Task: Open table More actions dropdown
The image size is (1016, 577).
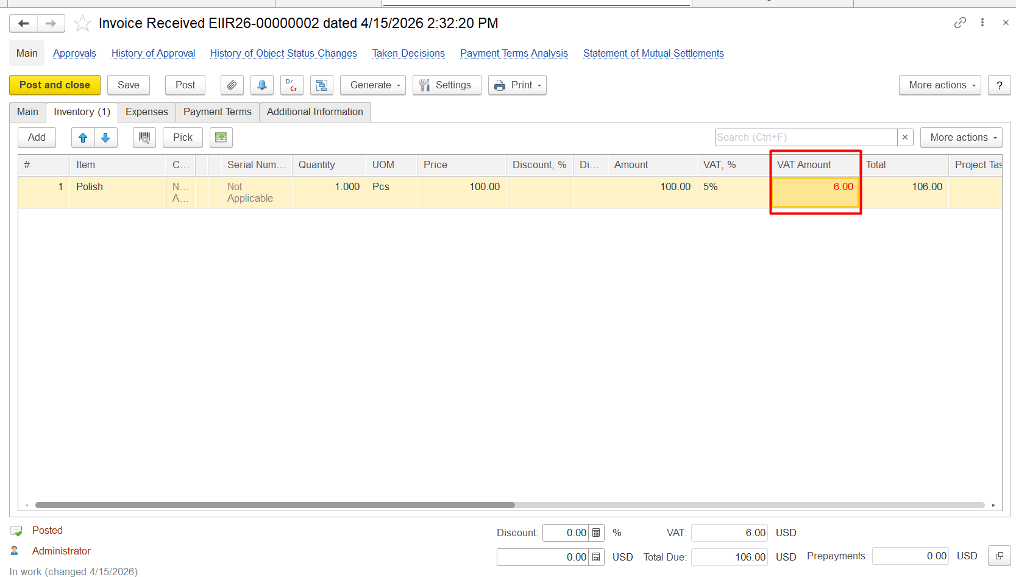Action: (x=961, y=138)
